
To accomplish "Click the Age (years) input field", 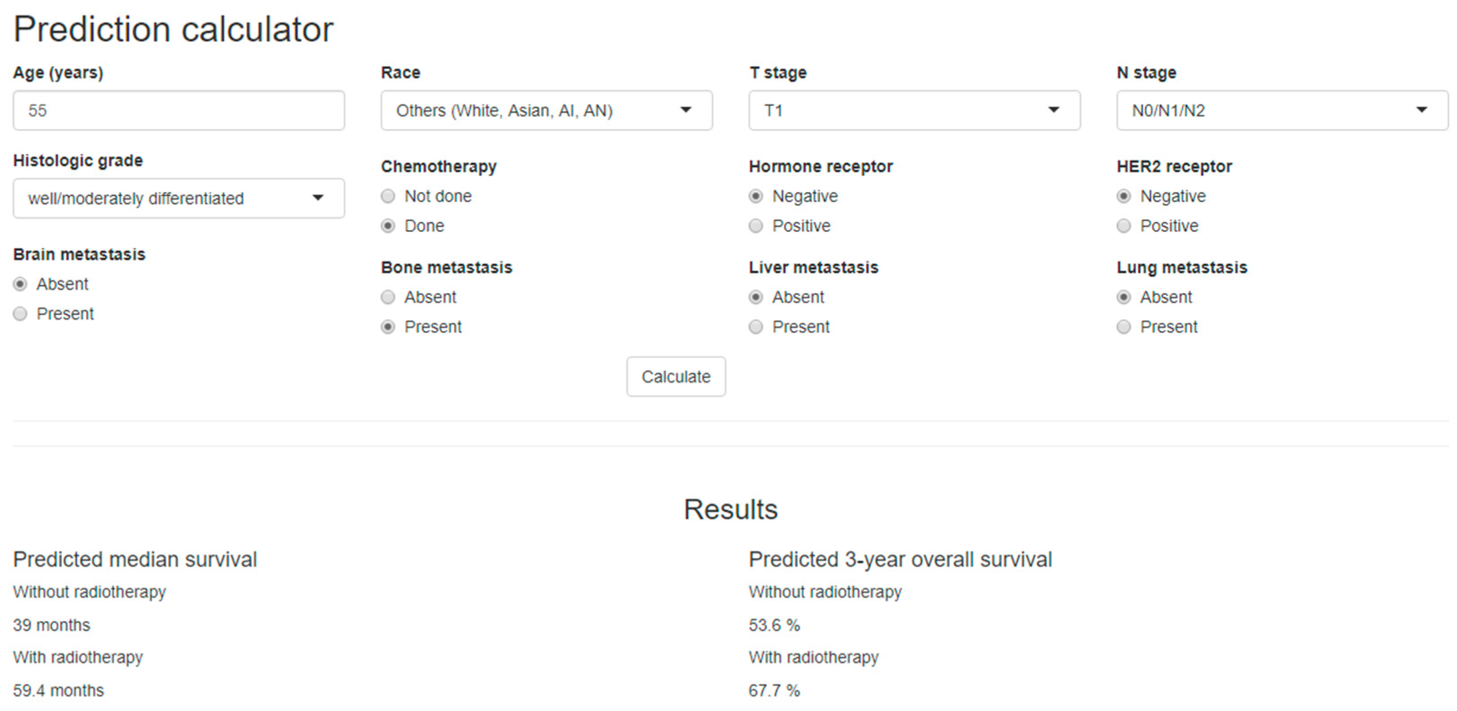I will pyautogui.click(x=178, y=110).
